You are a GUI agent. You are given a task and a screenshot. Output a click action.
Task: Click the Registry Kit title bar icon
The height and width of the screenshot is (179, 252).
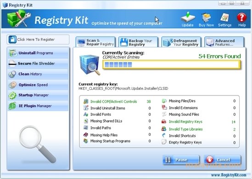click(x=5, y=5)
